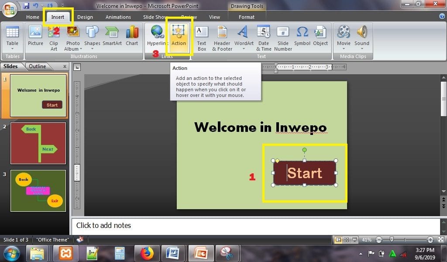Switch to Slide Sorter view

pyautogui.click(x=345, y=240)
